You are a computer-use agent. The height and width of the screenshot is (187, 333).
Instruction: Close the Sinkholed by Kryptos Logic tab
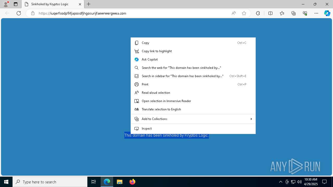[80, 4]
